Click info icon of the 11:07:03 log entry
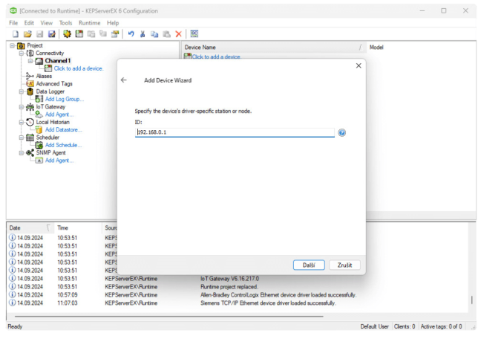This screenshot has height=339, width=481. (13, 303)
